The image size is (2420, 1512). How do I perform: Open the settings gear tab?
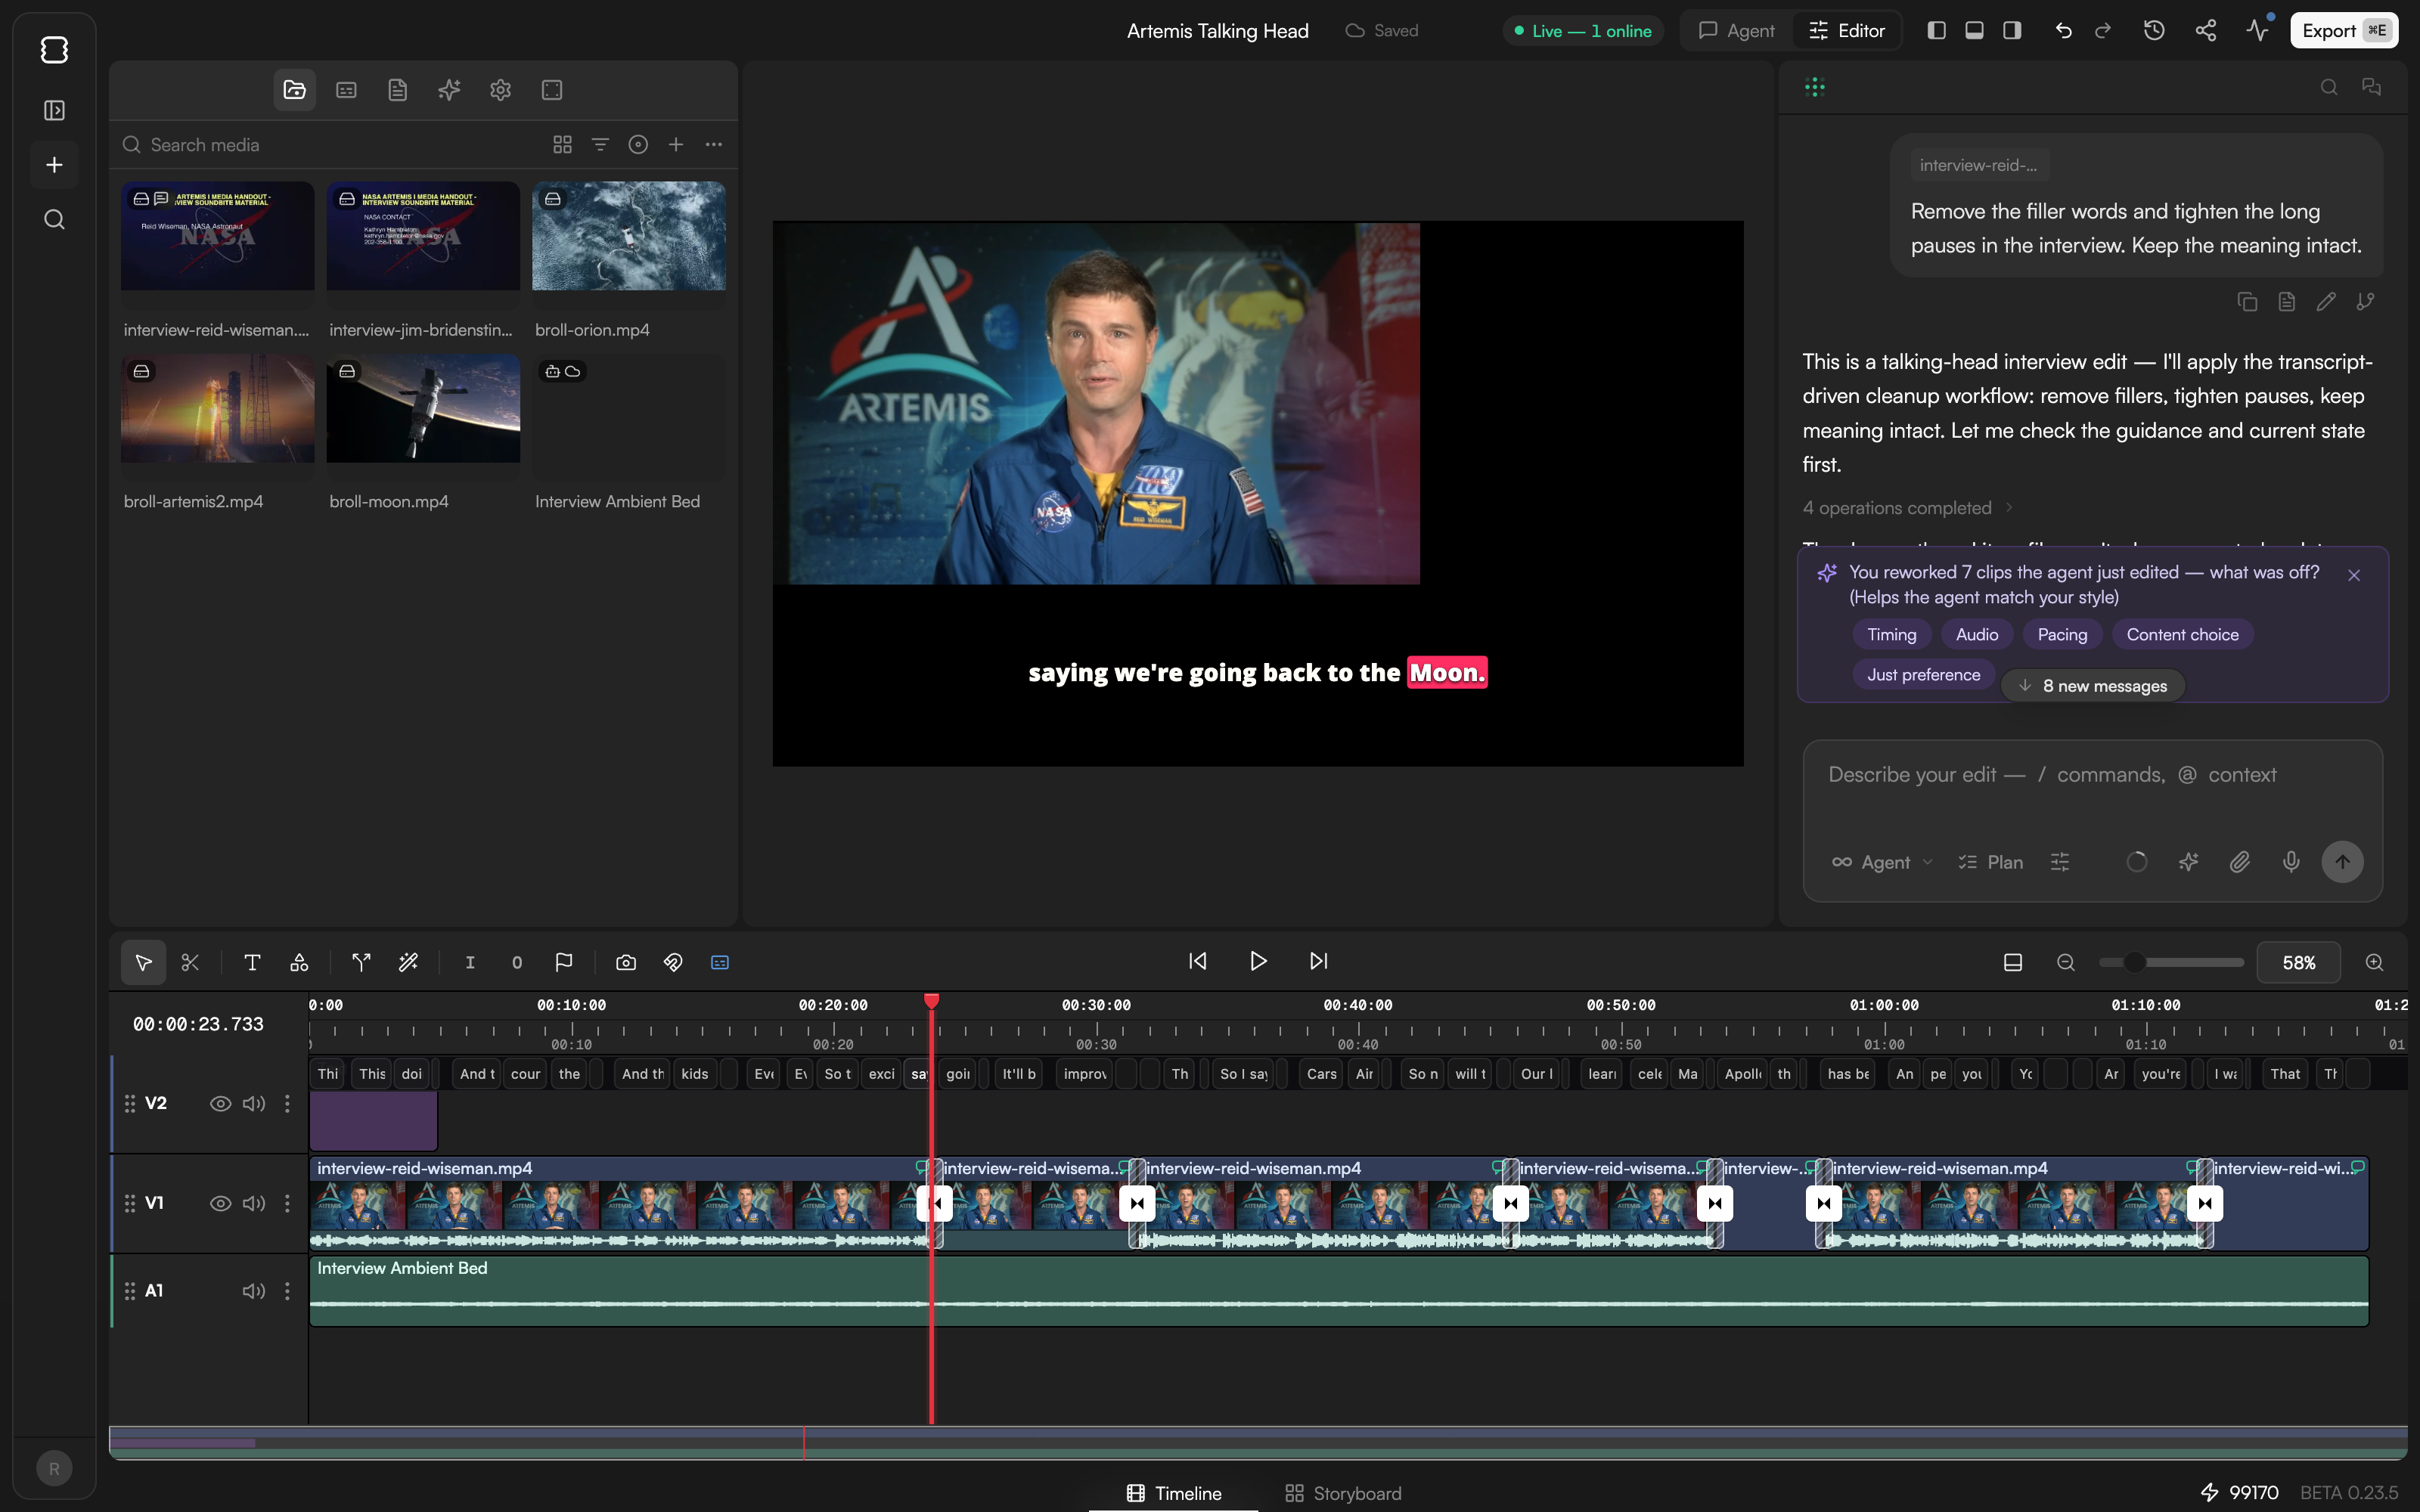pos(501,90)
